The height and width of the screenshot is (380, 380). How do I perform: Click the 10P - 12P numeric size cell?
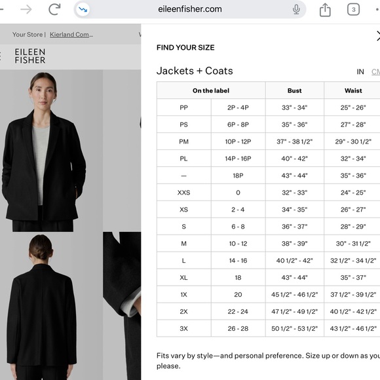(x=238, y=142)
